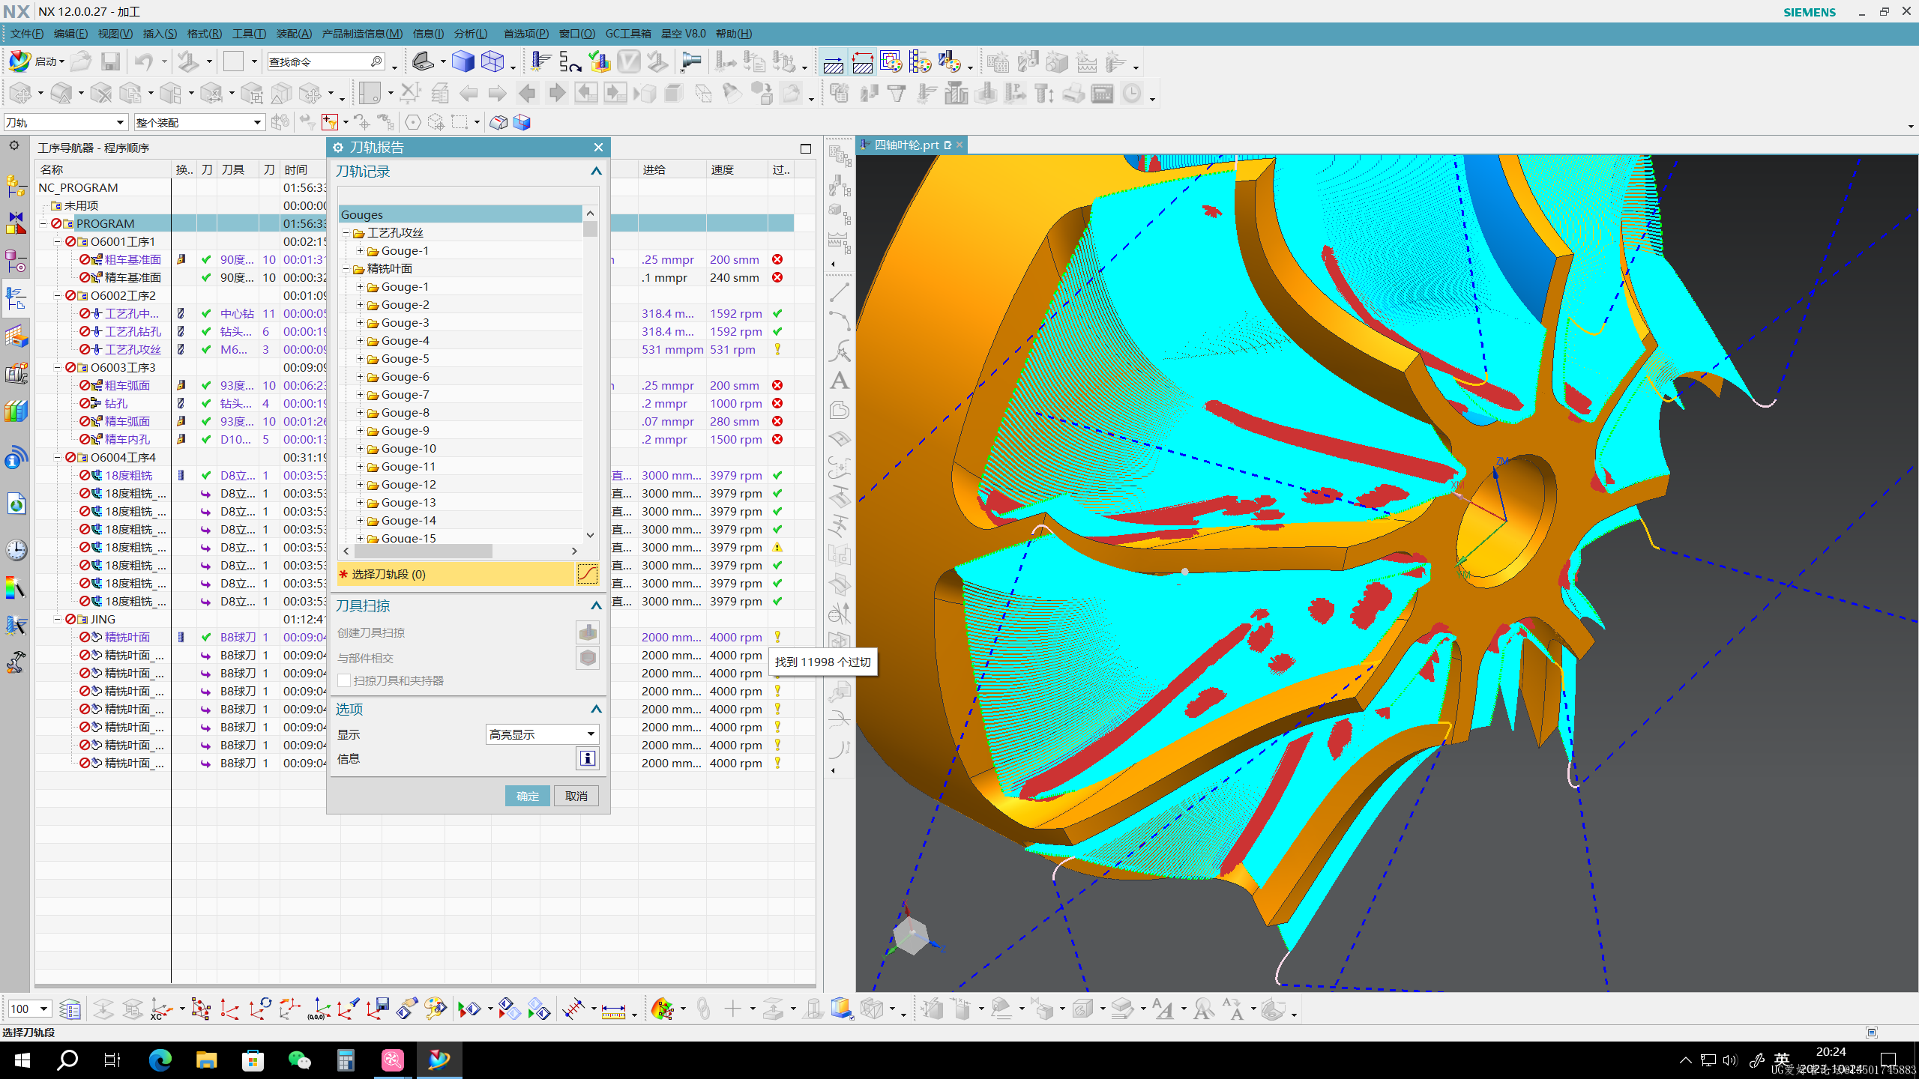Click the search icon in the command finder box
Screen dimensions: 1919x1079
coord(376,61)
